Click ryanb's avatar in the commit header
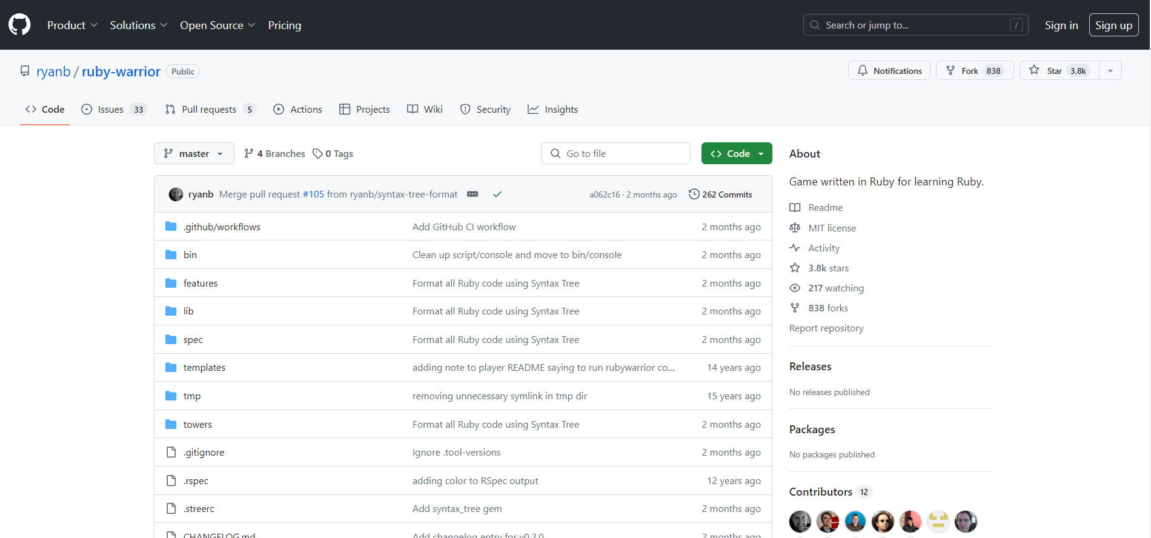The width and height of the screenshot is (1151, 538). point(176,194)
